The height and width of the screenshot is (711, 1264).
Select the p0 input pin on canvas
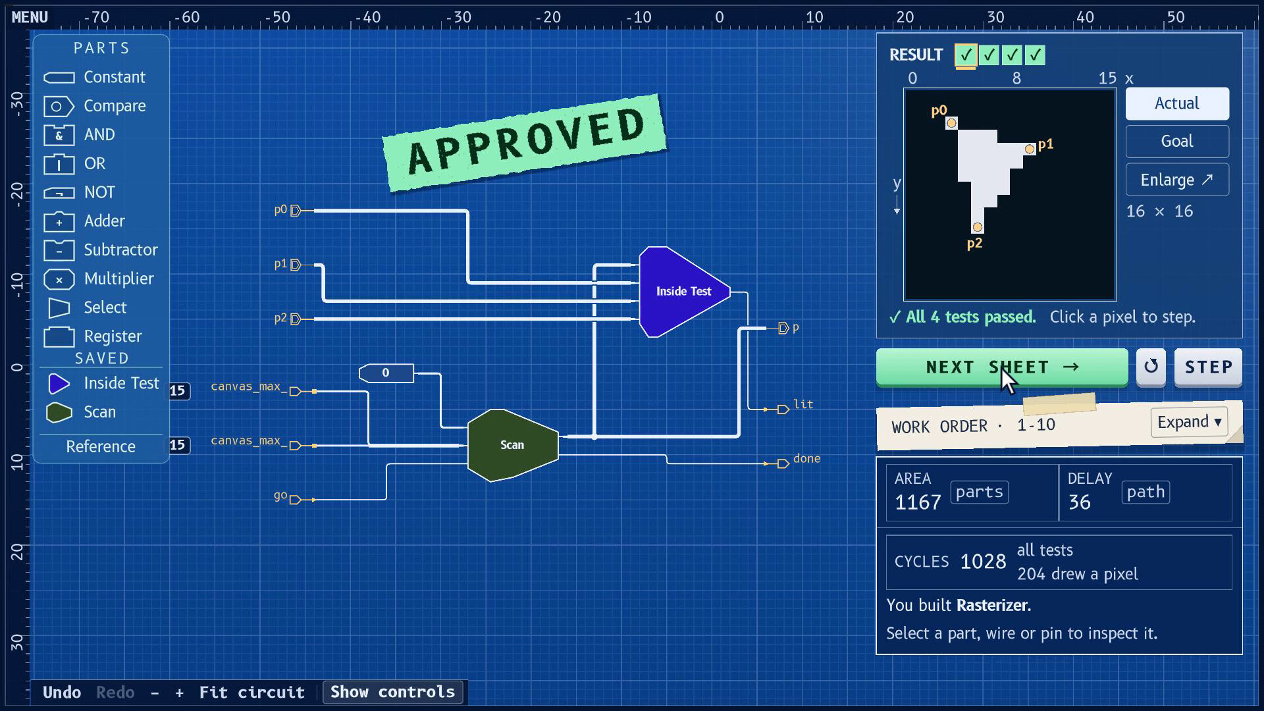pos(296,211)
